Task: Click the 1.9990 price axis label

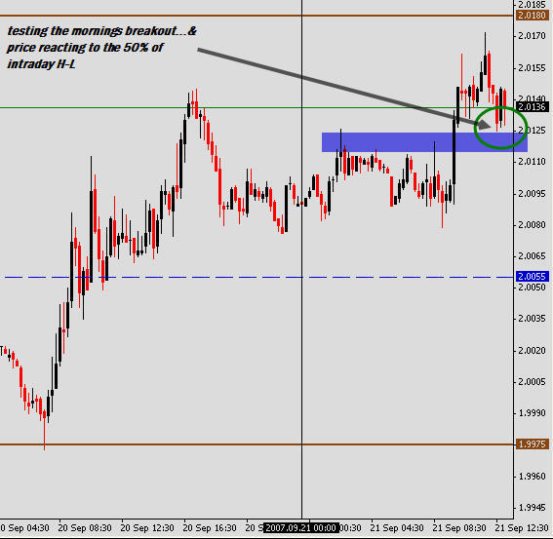Action: pos(533,413)
